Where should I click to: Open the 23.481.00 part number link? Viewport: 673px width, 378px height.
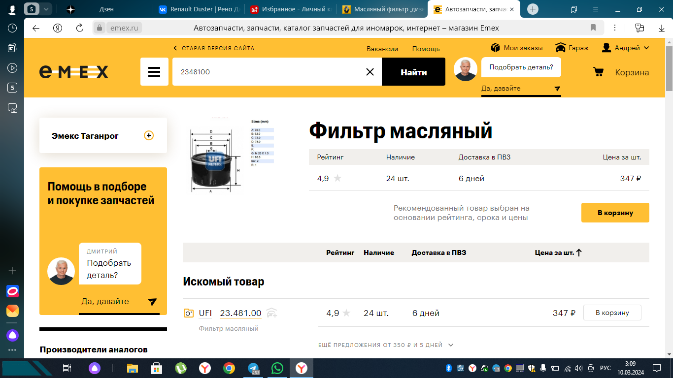click(240, 313)
